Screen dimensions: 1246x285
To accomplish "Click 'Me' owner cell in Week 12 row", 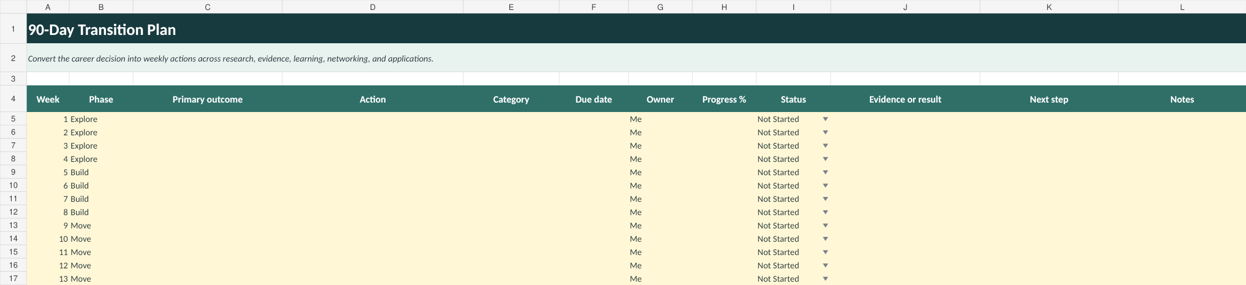I will coord(660,266).
